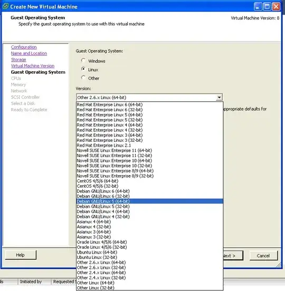Open the Storage step link

18,60
